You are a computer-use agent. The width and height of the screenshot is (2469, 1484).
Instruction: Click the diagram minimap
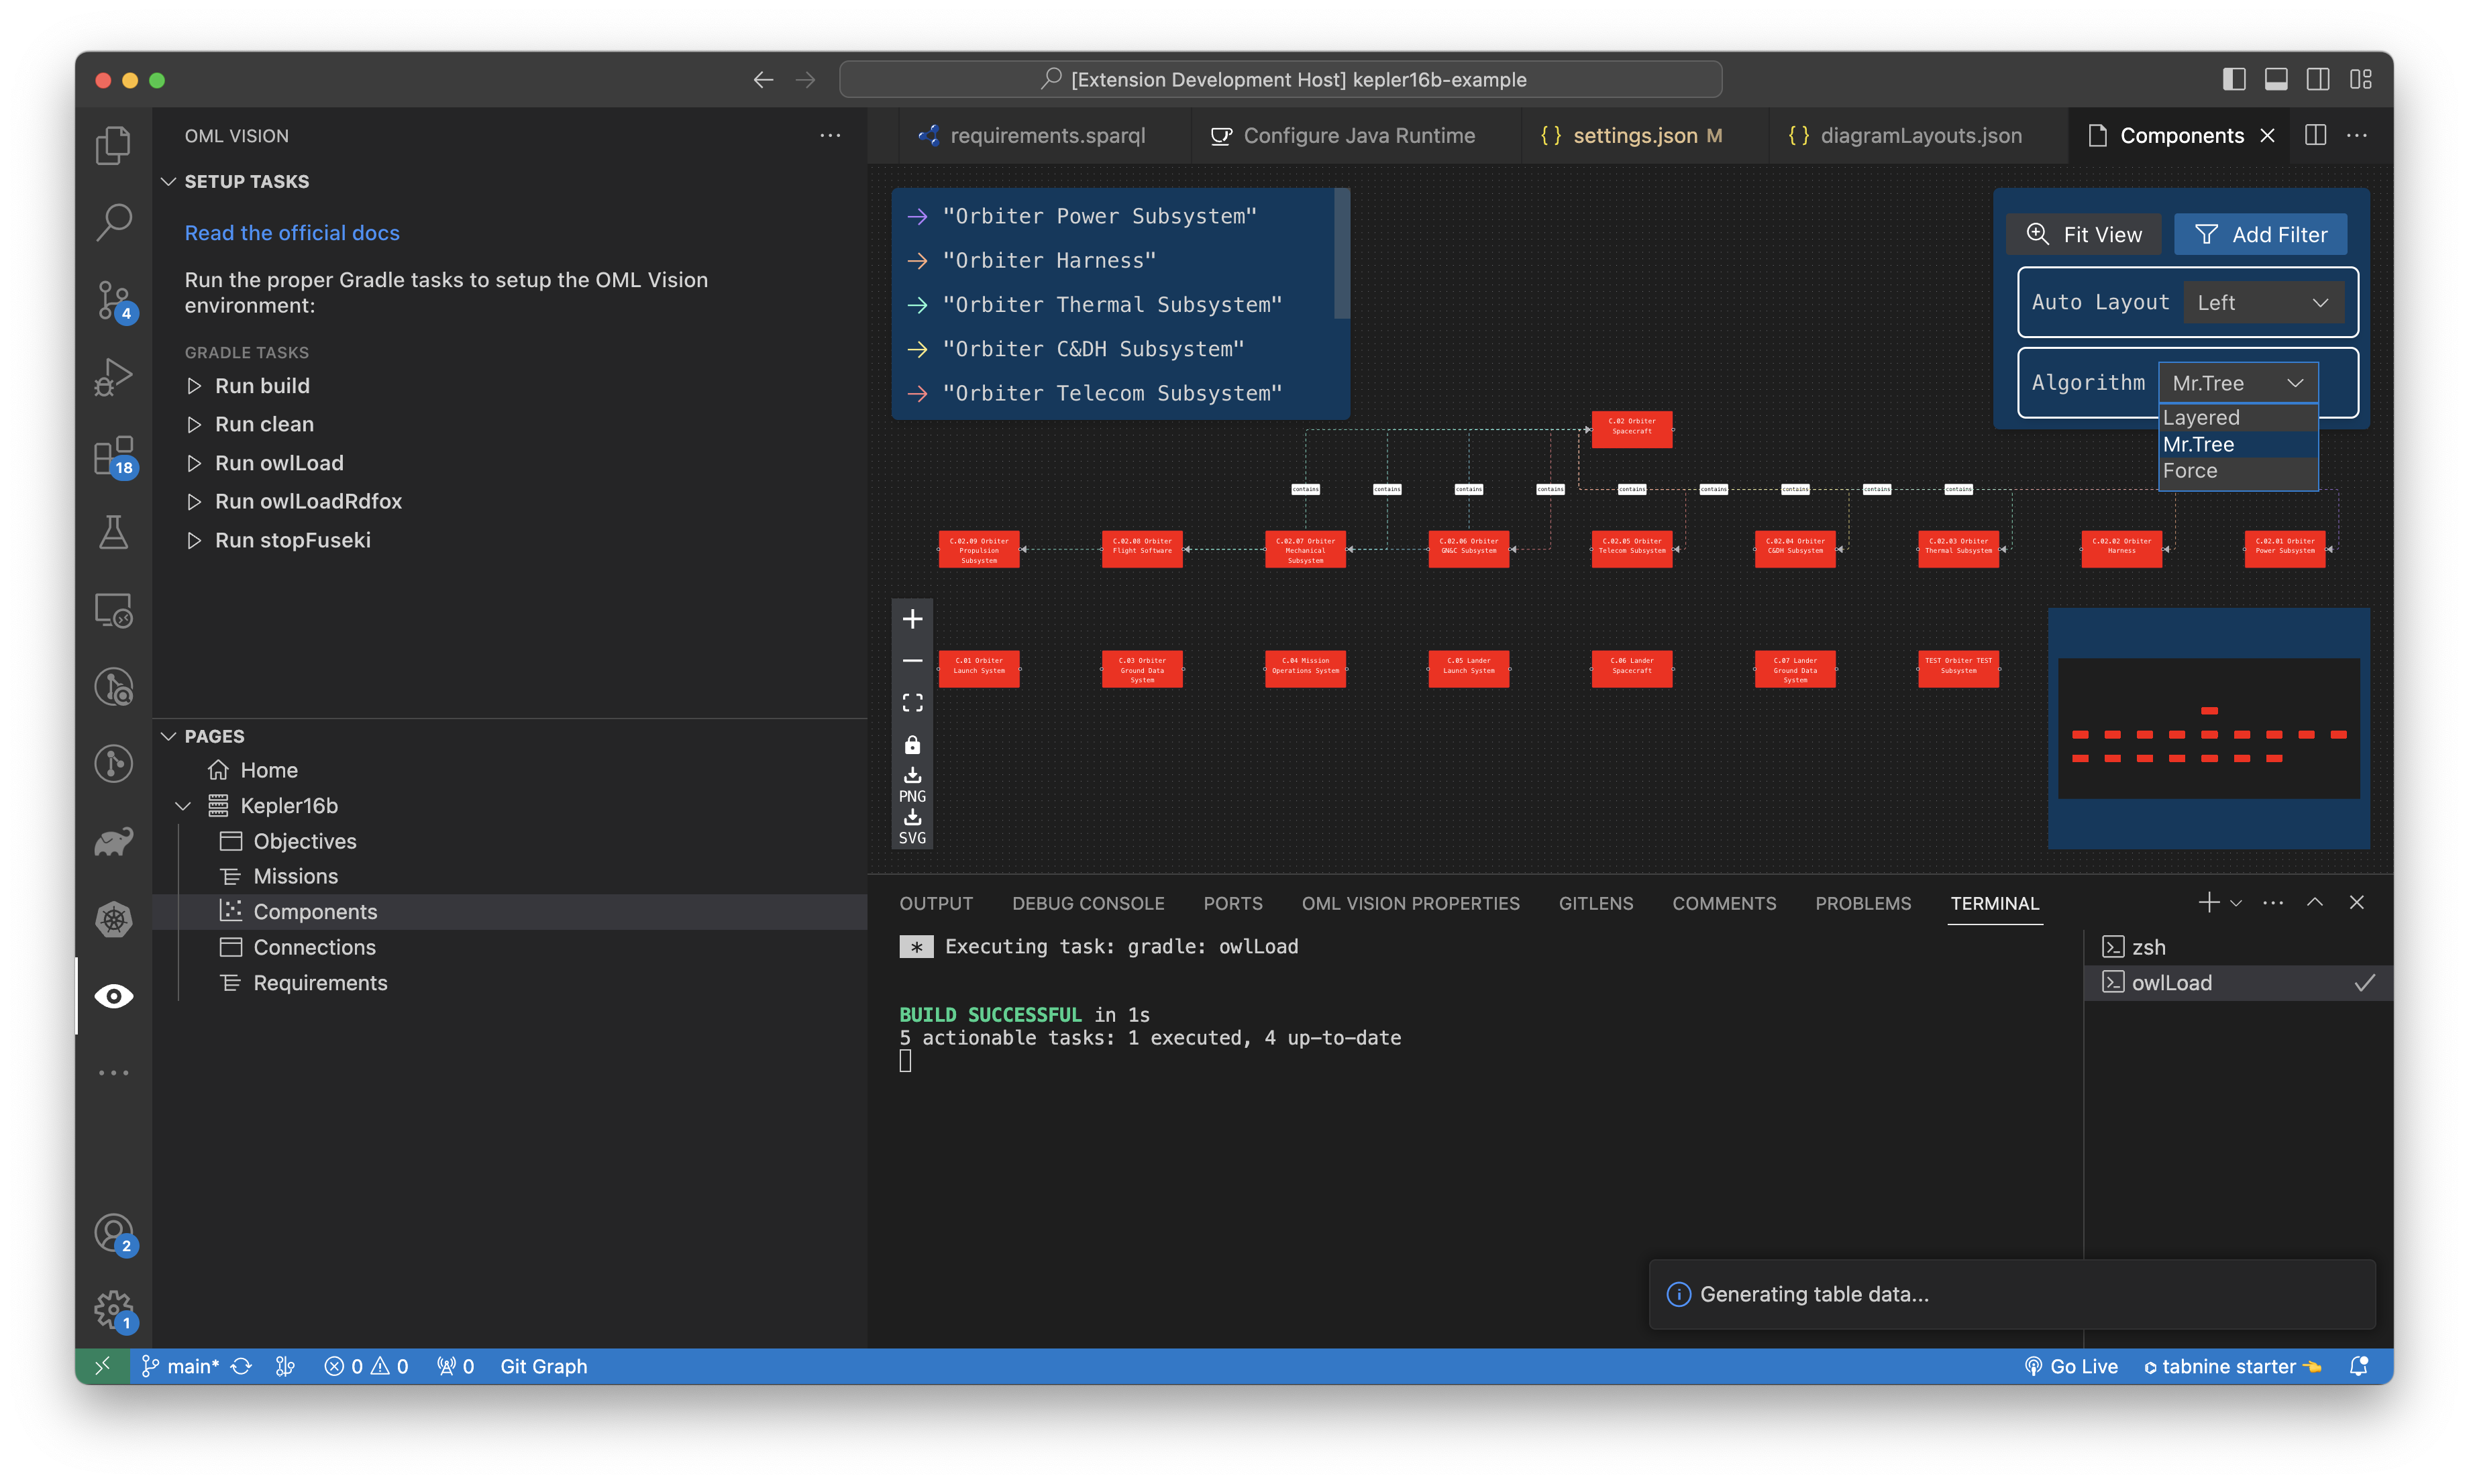2208,728
